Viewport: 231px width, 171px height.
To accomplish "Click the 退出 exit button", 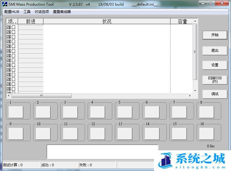I will coord(215,51).
